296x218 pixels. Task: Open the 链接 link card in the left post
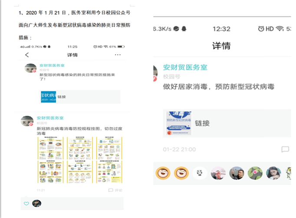coord(80,97)
